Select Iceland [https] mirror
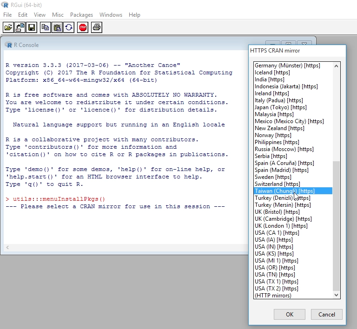The width and height of the screenshot is (357, 329). (x=293, y=72)
